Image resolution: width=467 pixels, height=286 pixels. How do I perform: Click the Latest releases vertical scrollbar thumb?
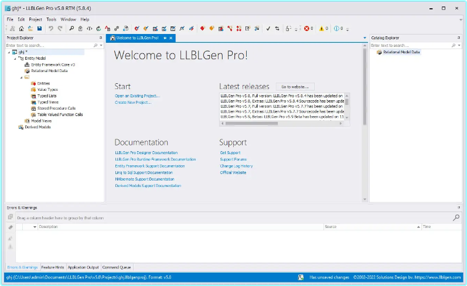click(347, 101)
